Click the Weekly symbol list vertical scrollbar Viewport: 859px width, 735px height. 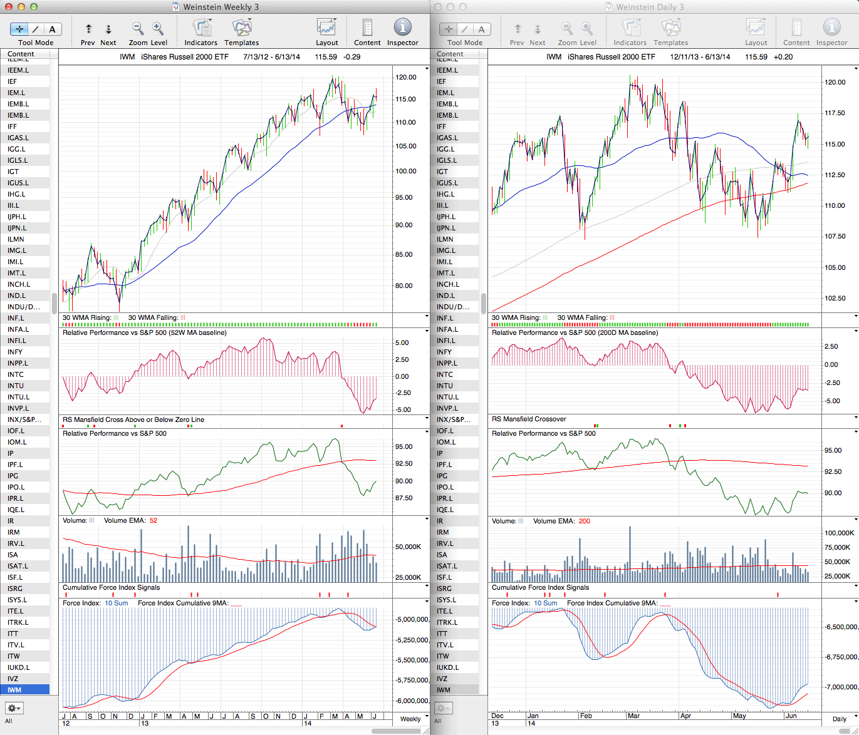[55, 303]
